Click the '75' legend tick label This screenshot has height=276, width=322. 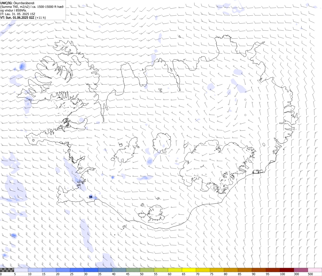[x=211, y=274]
